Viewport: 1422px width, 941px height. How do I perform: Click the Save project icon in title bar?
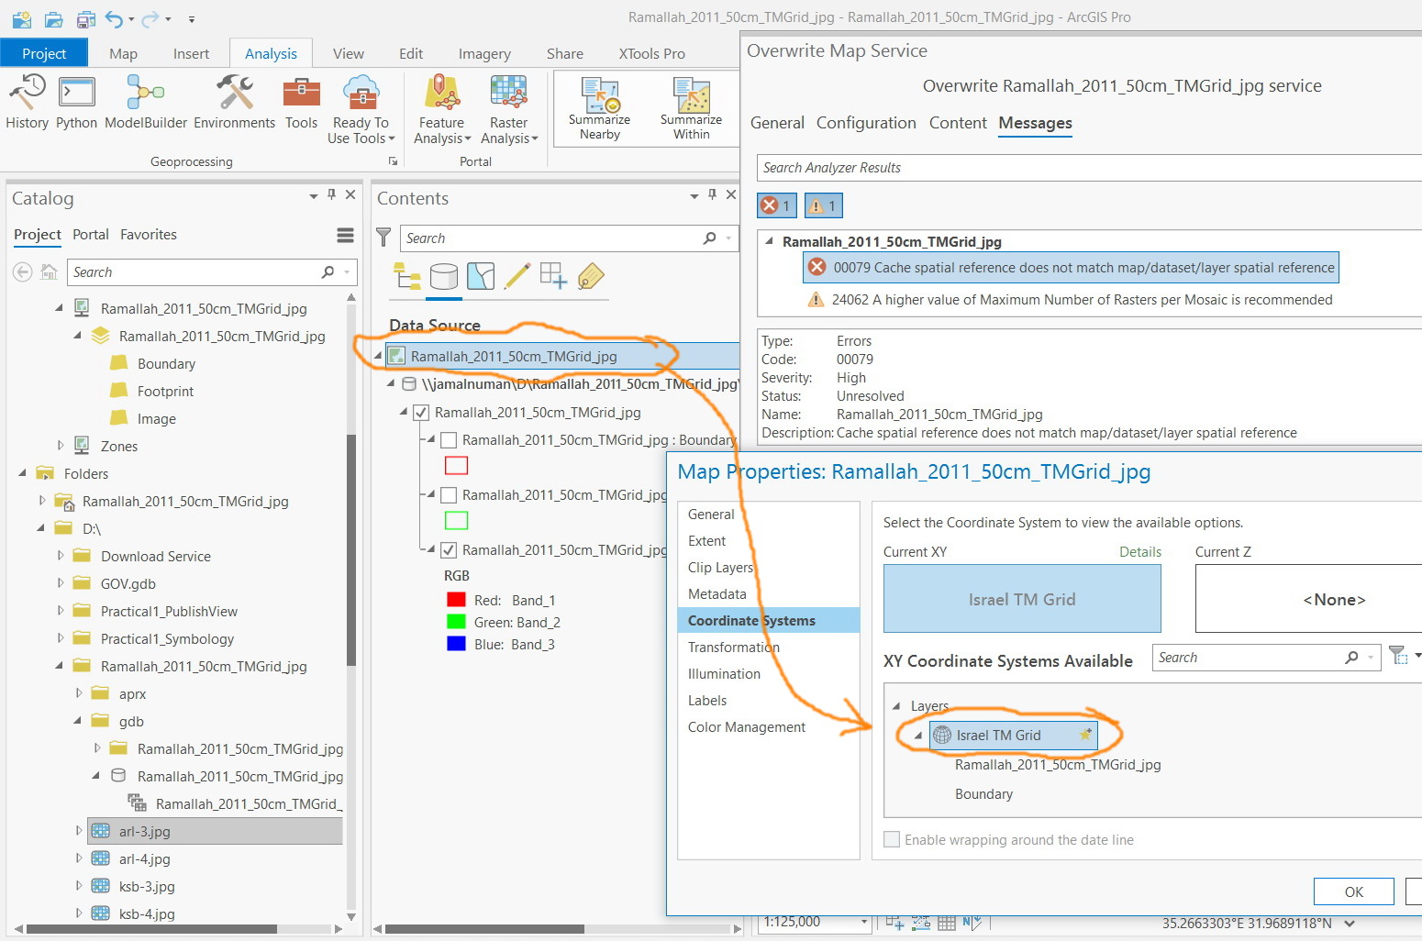(85, 18)
